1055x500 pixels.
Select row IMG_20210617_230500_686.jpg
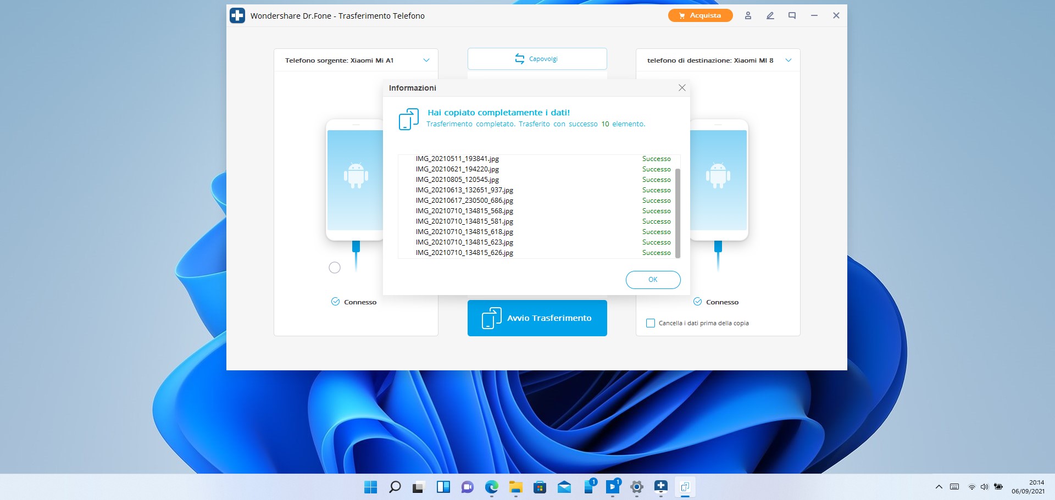[539, 201]
